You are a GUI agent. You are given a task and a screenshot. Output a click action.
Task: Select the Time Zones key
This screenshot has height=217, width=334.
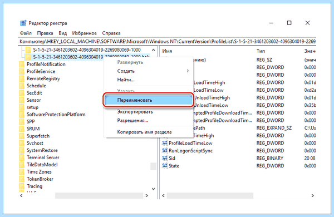[39, 171]
